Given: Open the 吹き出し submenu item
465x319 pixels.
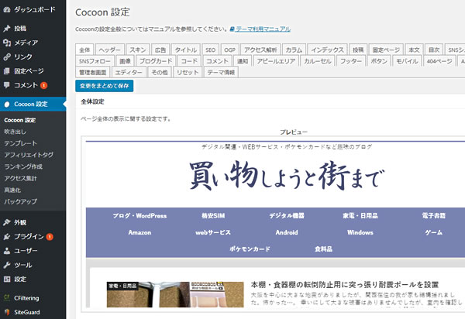Looking at the screenshot, I should pos(15,132).
